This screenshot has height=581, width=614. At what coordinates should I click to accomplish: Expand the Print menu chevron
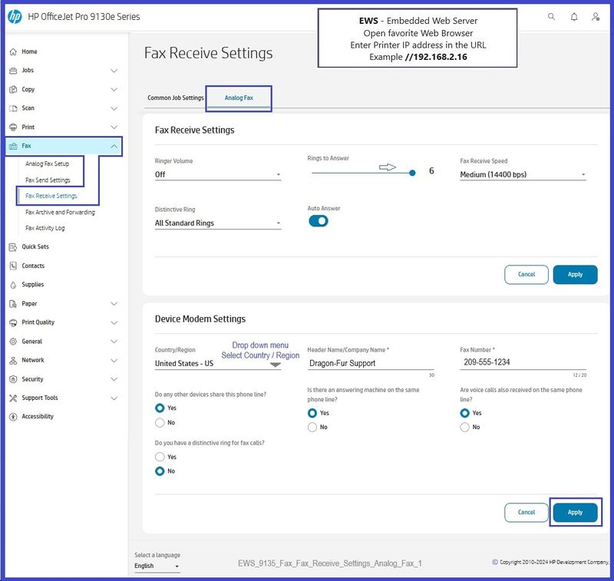tap(114, 127)
